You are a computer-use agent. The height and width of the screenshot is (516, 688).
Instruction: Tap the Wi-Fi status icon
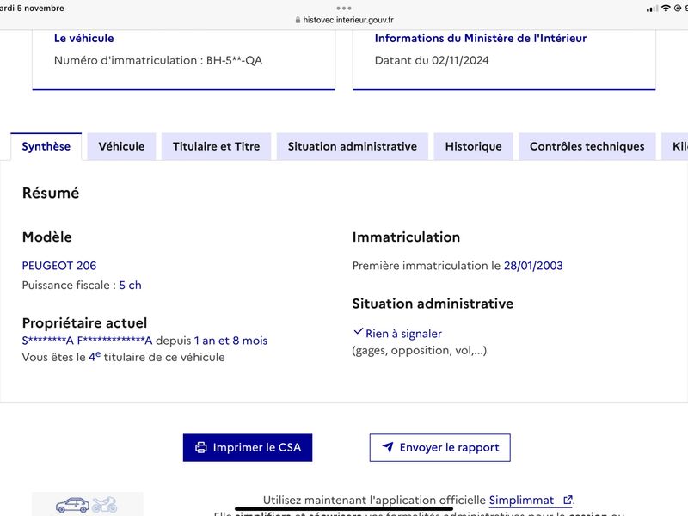tap(666, 9)
